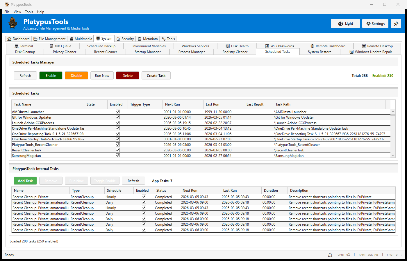
Task: Click the Terminal sub-tab icon
Action: pyautogui.click(x=17, y=46)
